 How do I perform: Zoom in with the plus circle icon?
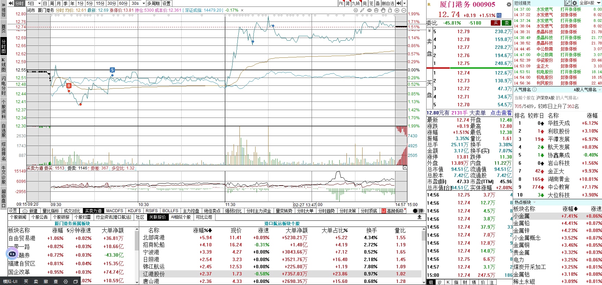click(397, 10)
